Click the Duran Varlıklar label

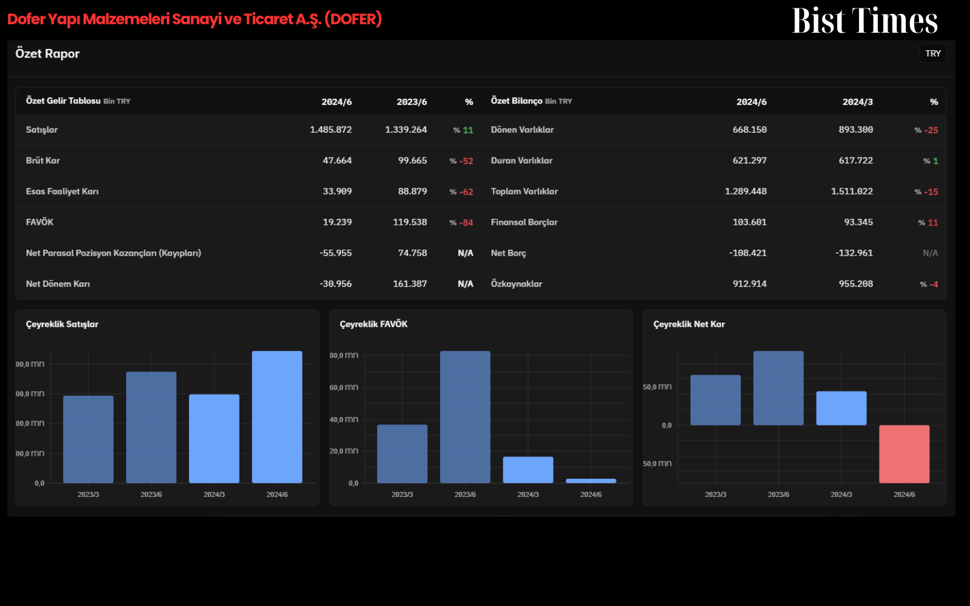click(x=522, y=161)
